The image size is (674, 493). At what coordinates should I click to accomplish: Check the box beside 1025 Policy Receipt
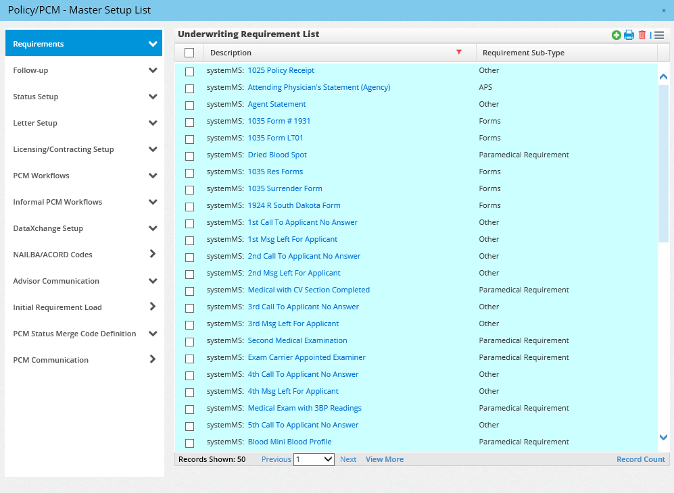click(189, 71)
